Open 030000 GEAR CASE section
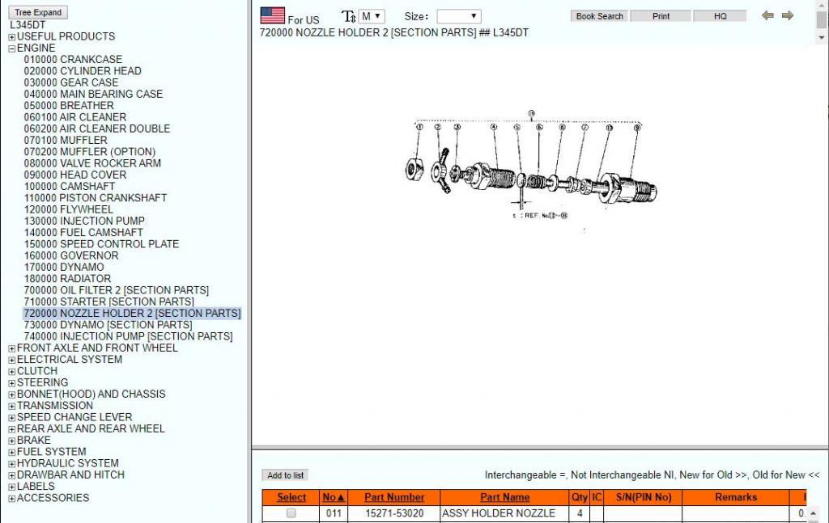Screen dimensions: 829x523 (71, 83)
